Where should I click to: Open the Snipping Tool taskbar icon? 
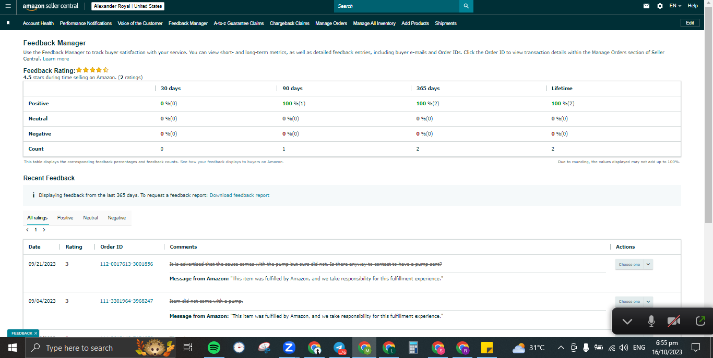click(x=265, y=348)
